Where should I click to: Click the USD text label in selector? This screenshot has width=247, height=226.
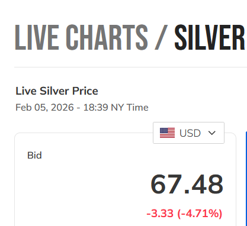[190, 133]
